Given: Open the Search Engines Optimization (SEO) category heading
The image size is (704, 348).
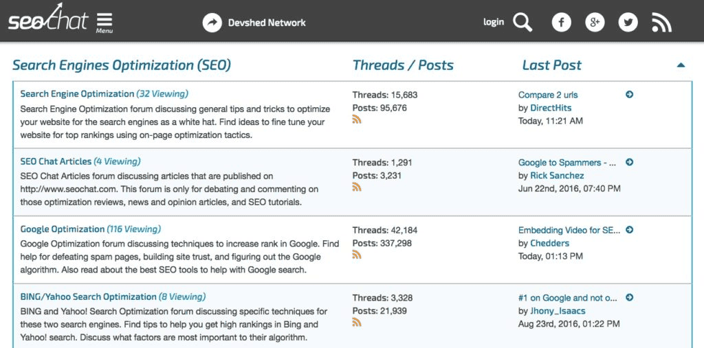Looking at the screenshot, I should pyautogui.click(x=122, y=65).
